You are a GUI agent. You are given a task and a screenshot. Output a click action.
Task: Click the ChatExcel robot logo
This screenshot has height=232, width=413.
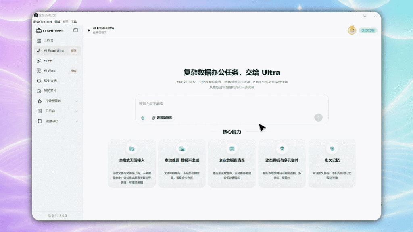point(39,31)
